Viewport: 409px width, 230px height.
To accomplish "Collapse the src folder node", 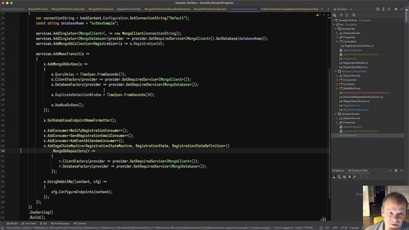I will pyautogui.click(x=334, y=24).
